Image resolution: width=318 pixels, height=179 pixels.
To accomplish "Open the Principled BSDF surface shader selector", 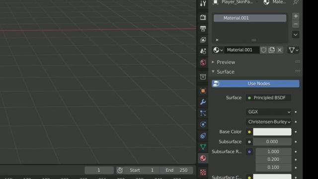I will 268,98.
